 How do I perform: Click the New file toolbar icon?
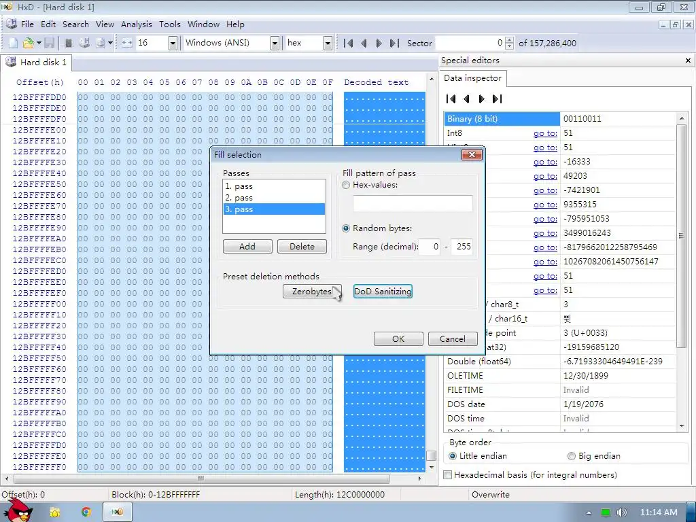13,43
